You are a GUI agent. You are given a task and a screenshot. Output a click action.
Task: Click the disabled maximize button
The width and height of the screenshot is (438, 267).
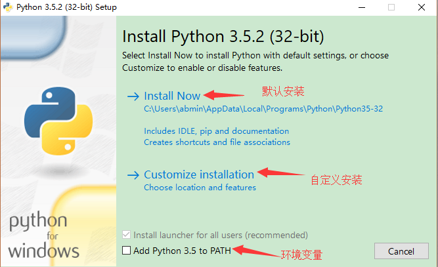coord(391,7)
